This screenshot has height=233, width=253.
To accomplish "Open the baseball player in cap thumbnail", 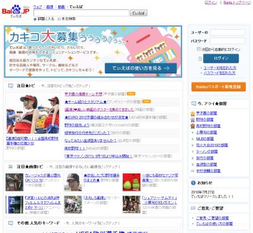I will [x=73, y=182].
